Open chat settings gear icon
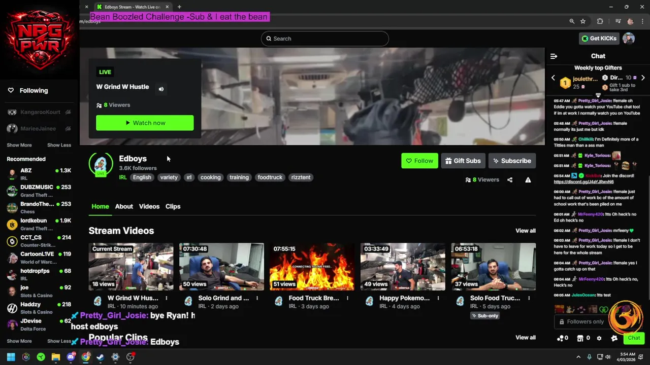The height and width of the screenshot is (365, 650). (x=599, y=338)
